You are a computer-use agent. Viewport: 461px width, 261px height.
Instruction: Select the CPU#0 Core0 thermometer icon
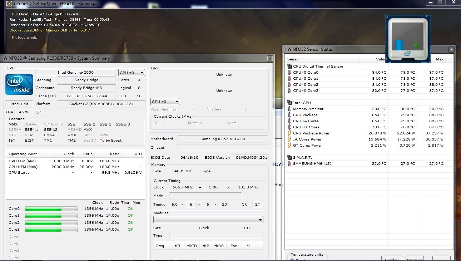pos(289,73)
